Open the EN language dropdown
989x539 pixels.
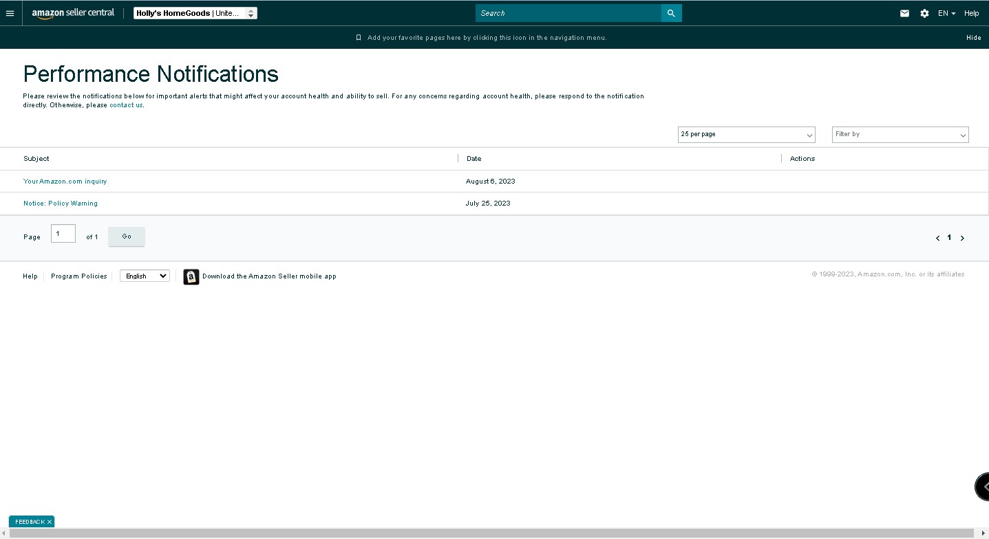[946, 13]
